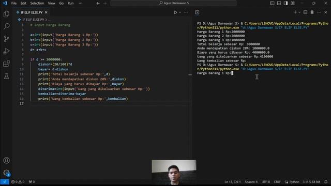Create a new terminal with plus icon

[x=295, y=12]
